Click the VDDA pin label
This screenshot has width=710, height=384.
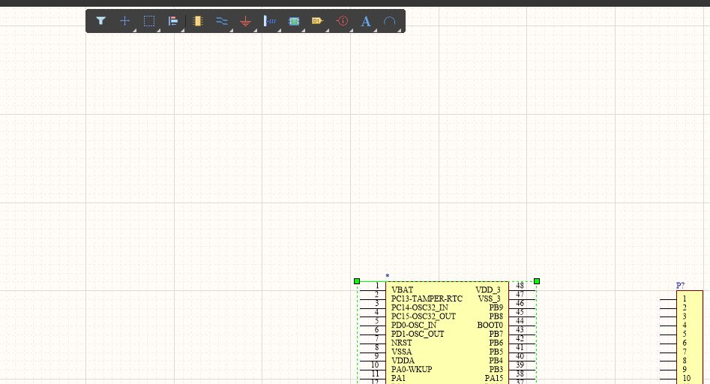tap(403, 361)
